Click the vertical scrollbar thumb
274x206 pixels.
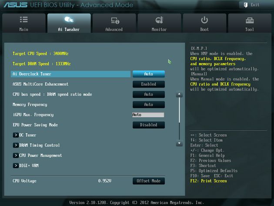click(179, 110)
